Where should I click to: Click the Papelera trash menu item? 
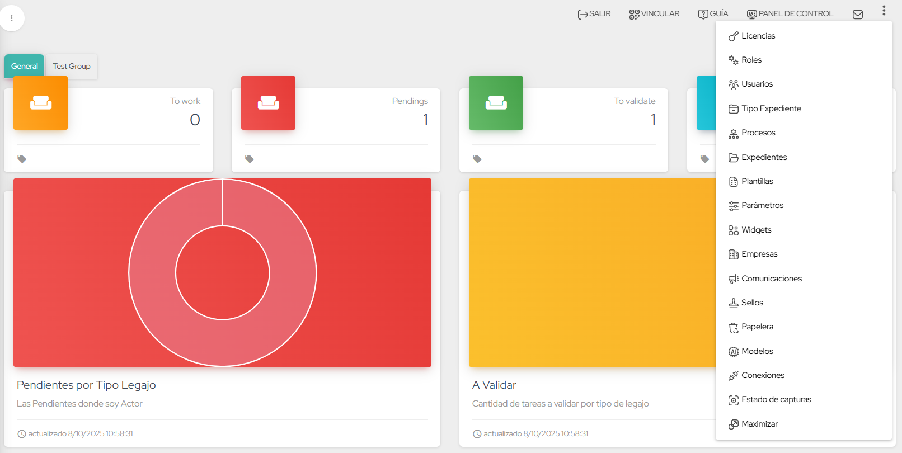coord(757,327)
